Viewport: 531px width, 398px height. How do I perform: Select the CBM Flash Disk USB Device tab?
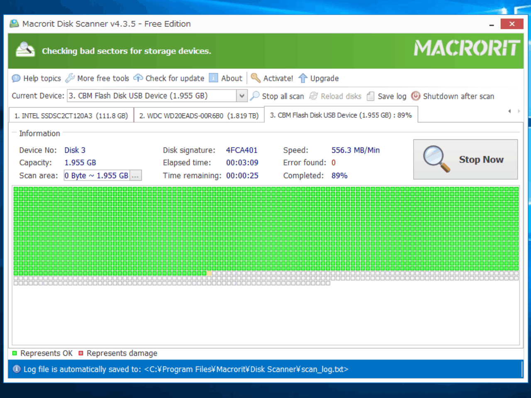tap(341, 115)
